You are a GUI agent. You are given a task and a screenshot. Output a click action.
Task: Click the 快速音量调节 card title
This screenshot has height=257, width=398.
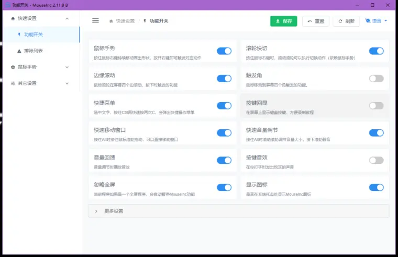pos(262,130)
